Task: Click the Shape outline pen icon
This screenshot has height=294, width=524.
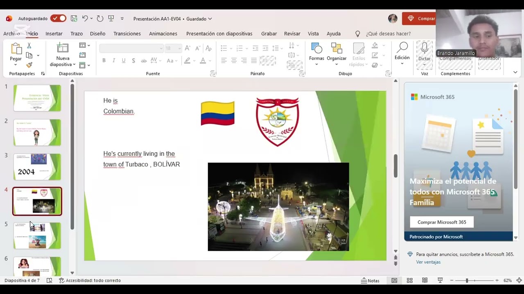Action: pos(375,56)
